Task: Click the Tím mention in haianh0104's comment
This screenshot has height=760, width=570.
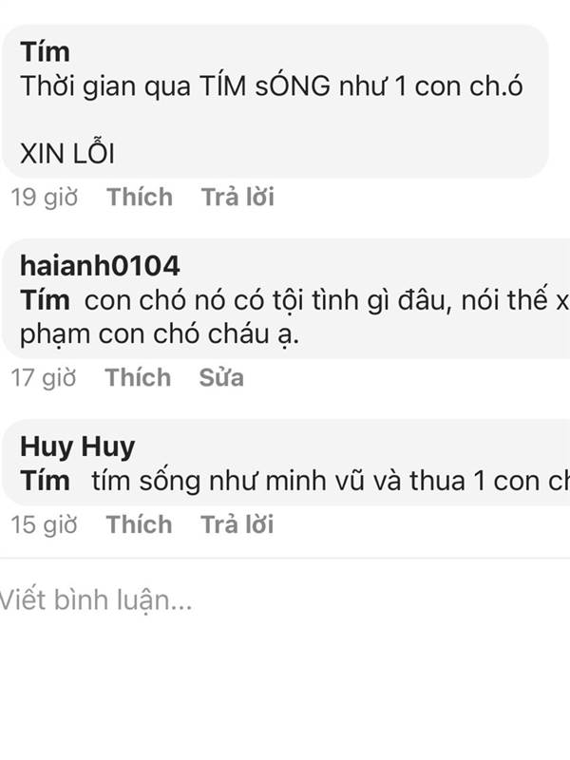Action: click(x=45, y=300)
